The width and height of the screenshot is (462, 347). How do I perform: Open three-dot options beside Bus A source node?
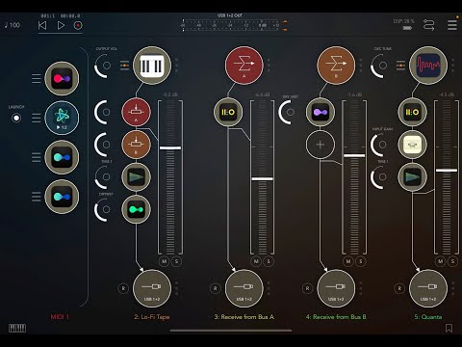(269, 66)
